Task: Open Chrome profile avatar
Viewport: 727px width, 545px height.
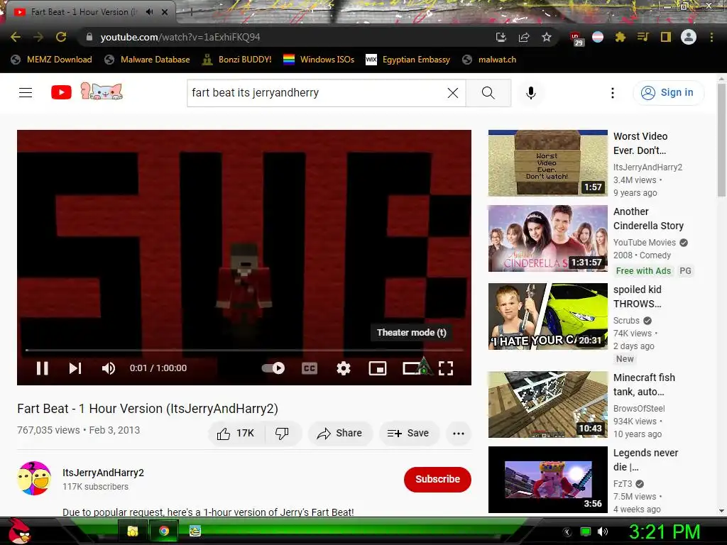Action: pyautogui.click(x=689, y=37)
